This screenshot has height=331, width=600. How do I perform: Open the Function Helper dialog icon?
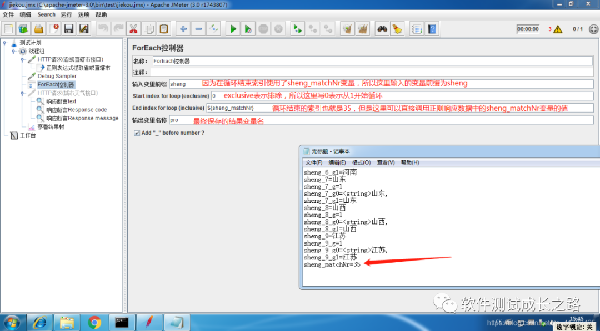417,29
